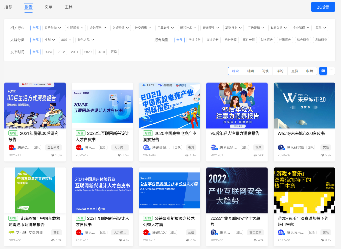The height and width of the screenshot is (249, 341).
Task: Click 原创 badge on 2021年腾讯00后研究报告
Action: [x=13, y=133]
